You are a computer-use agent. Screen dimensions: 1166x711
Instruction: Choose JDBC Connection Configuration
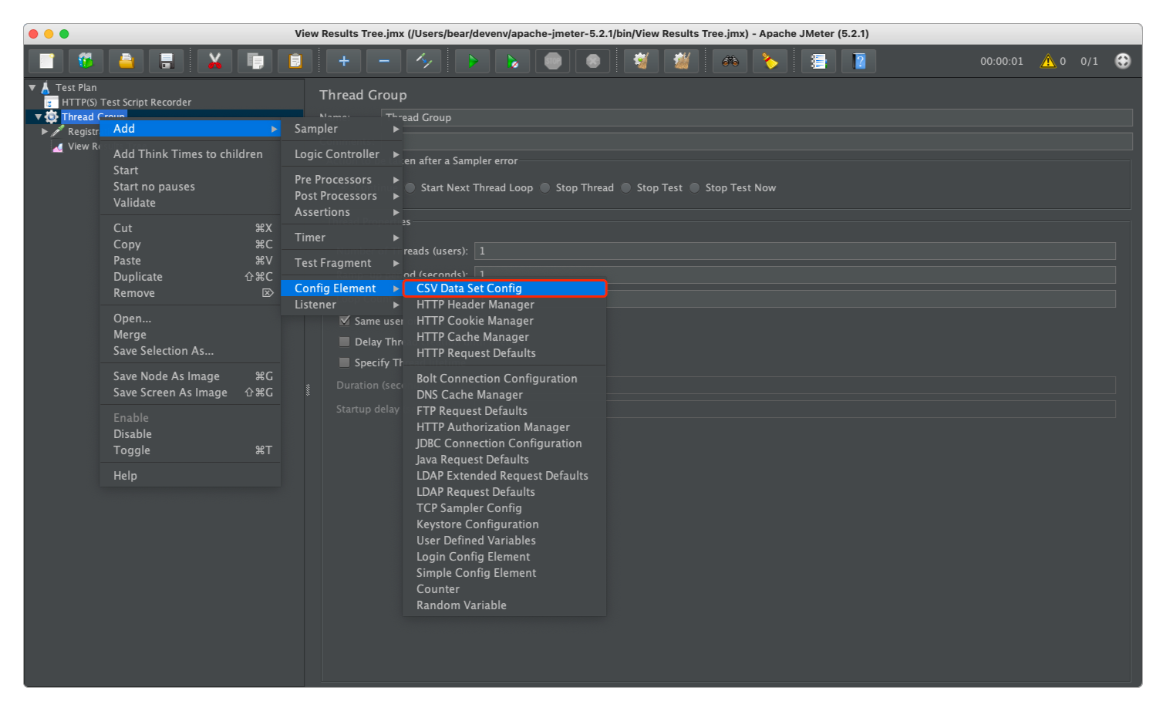pyautogui.click(x=504, y=443)
